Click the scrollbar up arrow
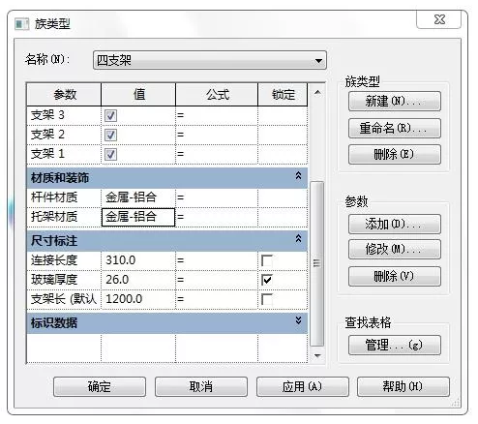The height and width of the screenshot is (424, 478). (x=317, y=93)
